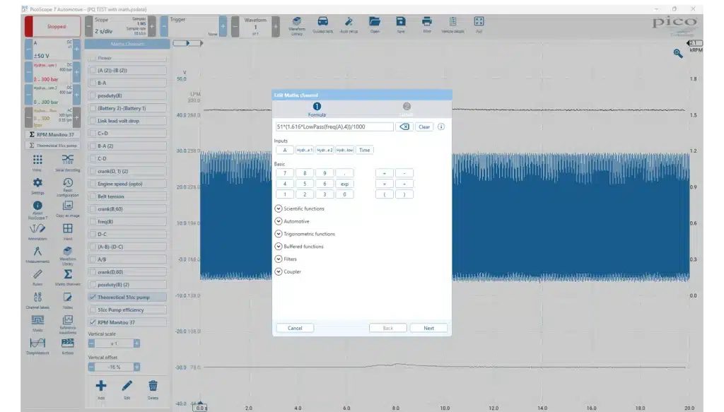Expand the Automotive functions section
This screenshot has width=724, height=412.
(279, 221)
